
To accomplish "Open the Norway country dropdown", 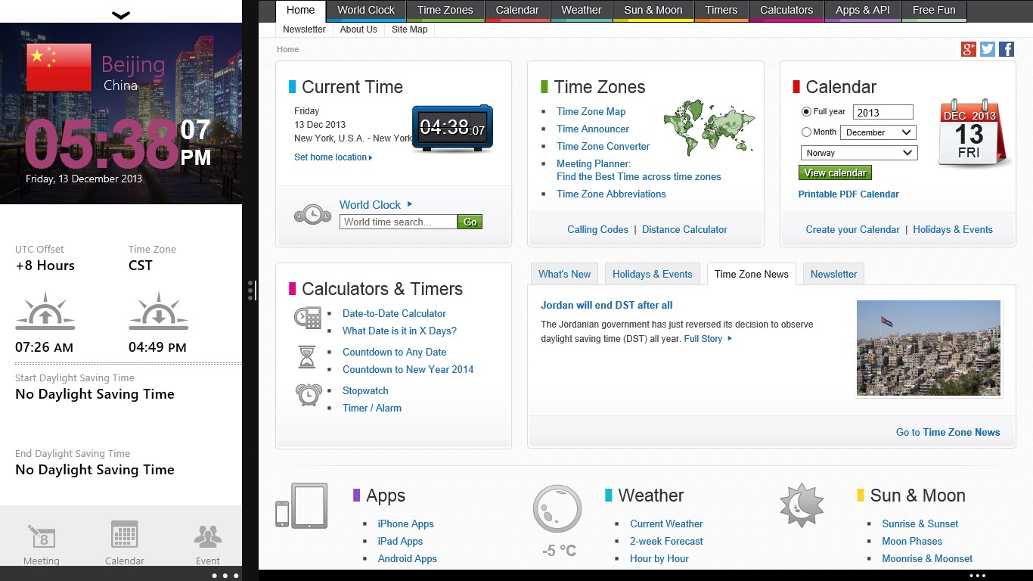I will click(x=858, y=153).
